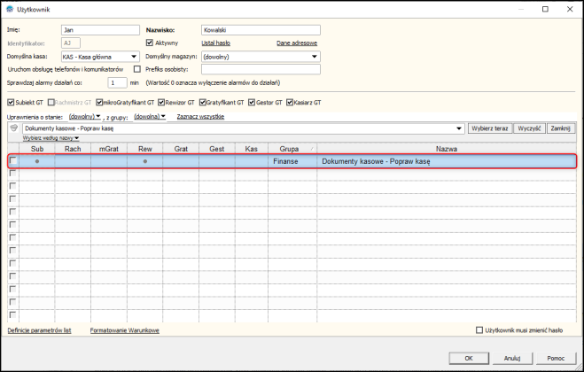Click the app icon in the title bar
584x372 pixels.
10,9
